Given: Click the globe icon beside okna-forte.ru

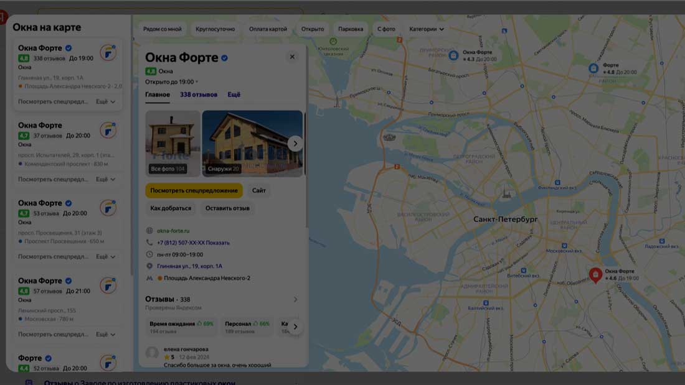Looking at the screenshot, I should [149, 231].
